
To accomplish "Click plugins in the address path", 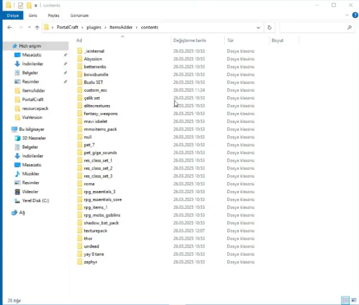I will coord(94,27).
